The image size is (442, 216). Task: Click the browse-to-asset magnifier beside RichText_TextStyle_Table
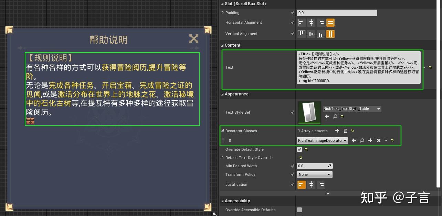[x=335, y=116]
